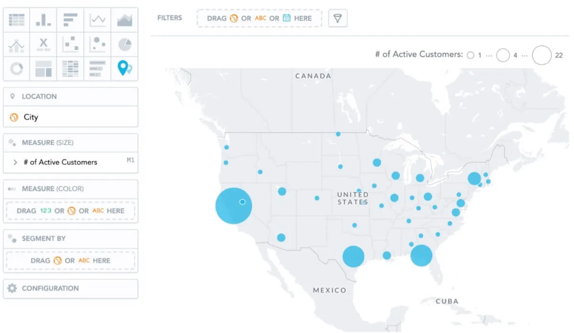Screen dimensions: 574x333
Task: Click the Filters drag-and-drop field
Action: pos(259,18)
